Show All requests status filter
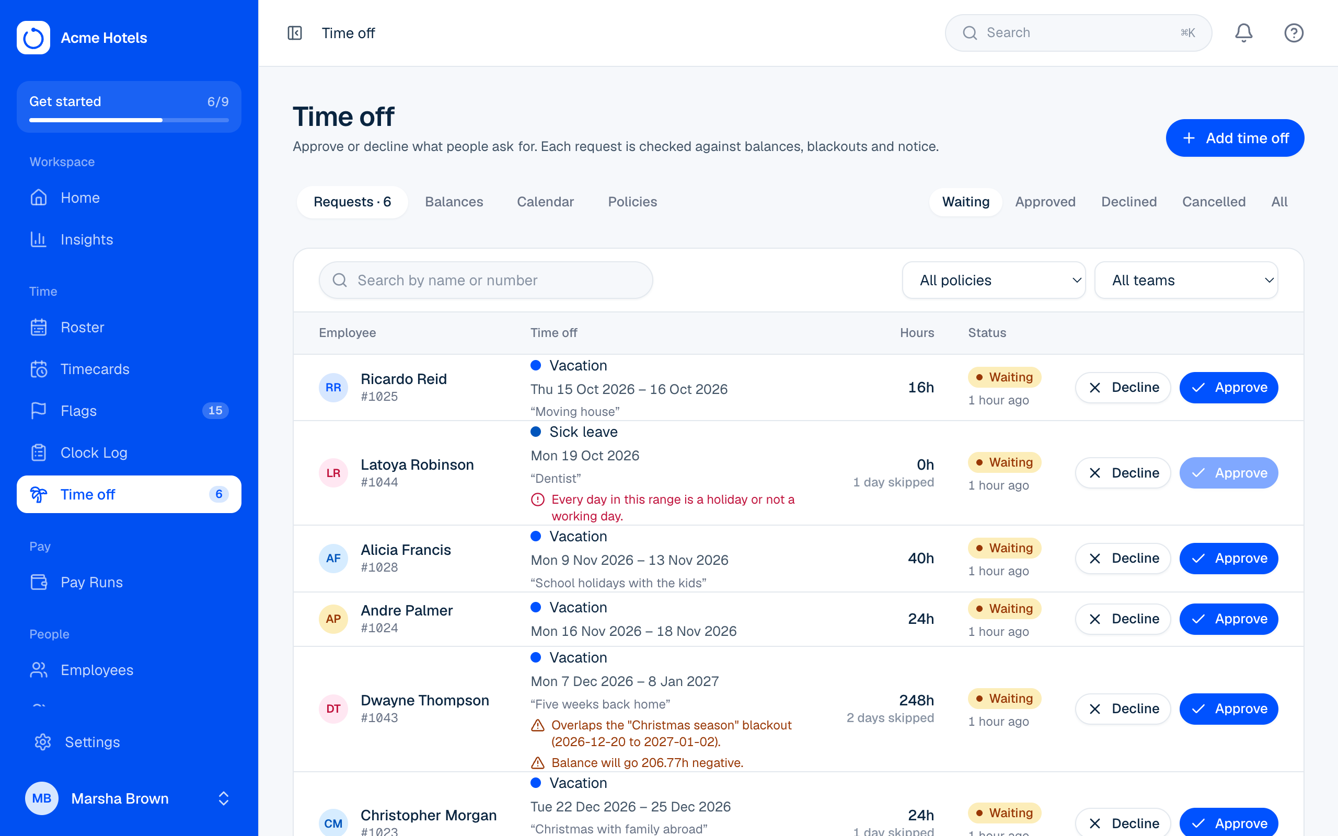This screenshot has height=836, width=1338. [1279, 202]
